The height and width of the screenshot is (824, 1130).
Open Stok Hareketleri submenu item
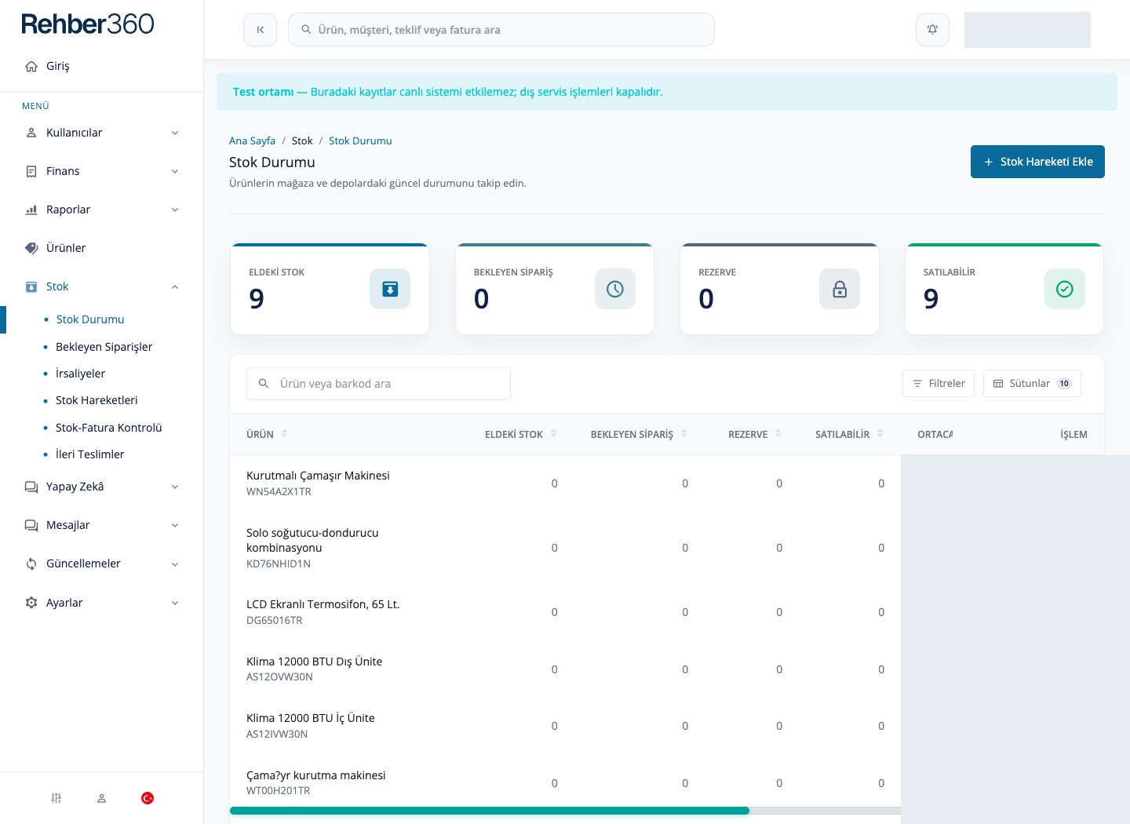tap(97, 400)
